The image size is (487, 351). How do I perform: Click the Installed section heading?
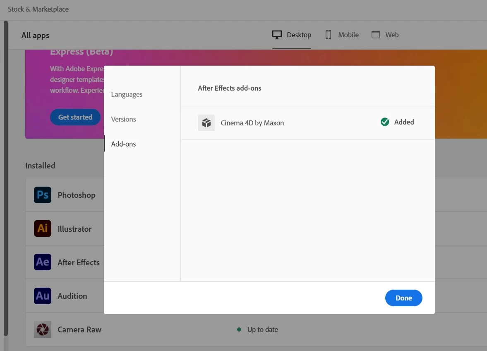click(x=40, y=166)
